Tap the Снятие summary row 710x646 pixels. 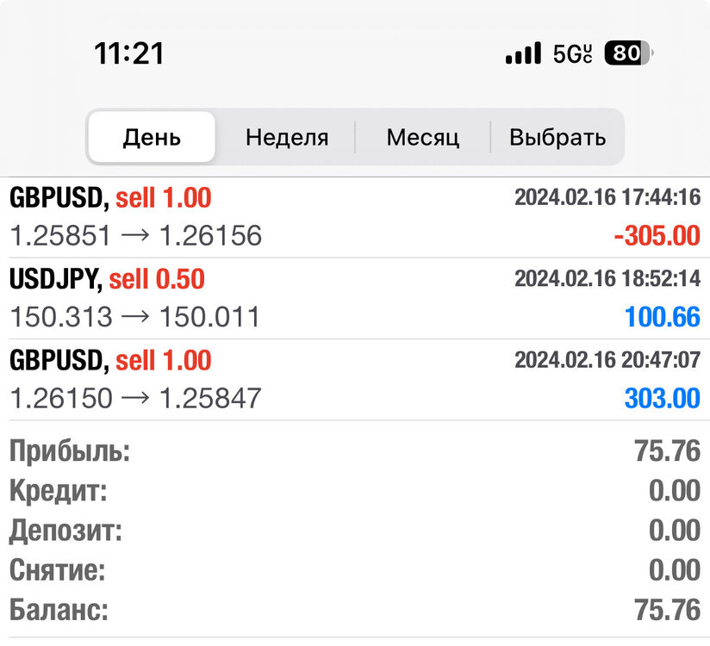355,570
